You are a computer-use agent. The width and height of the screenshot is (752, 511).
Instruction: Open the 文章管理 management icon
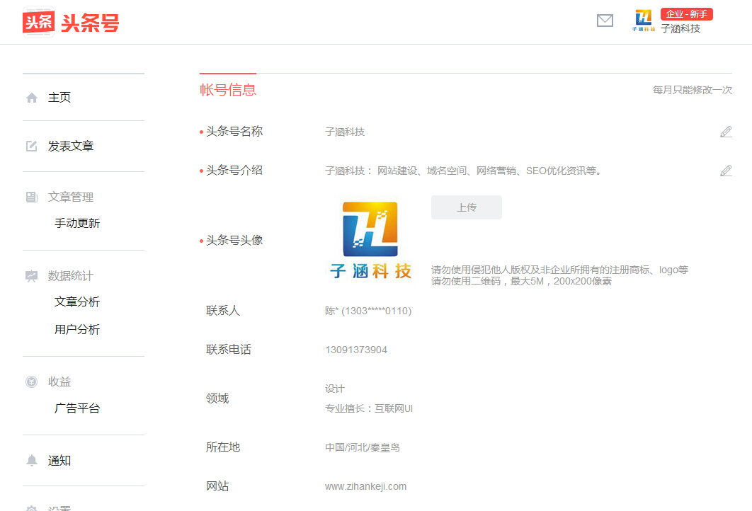tap(31, 197)
